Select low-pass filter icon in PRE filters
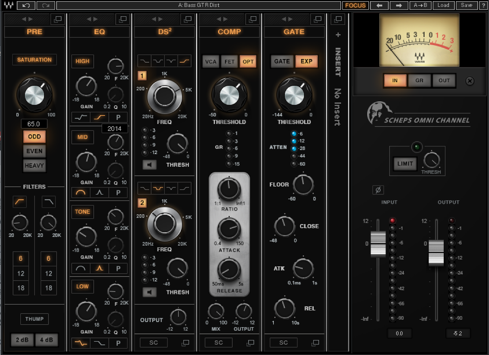 pyautogui.click(x=48, y=201)
